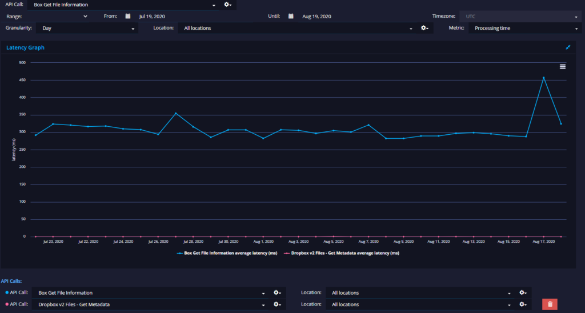Click the Aug 17 peak data point

(544, 78)
